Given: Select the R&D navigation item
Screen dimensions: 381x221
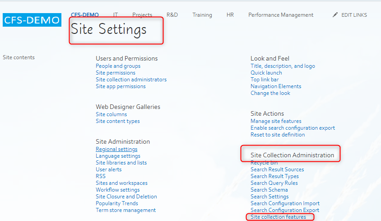Looking at the screenshot, I should coord(172,15).
